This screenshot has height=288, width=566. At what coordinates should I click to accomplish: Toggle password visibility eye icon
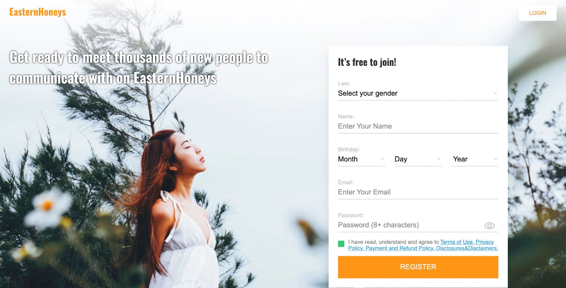click(489, 226)
